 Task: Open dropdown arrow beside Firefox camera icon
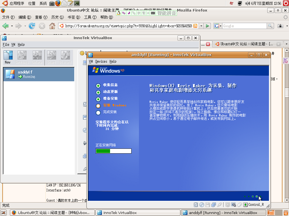pyautogui.click(x=287, y=26)
